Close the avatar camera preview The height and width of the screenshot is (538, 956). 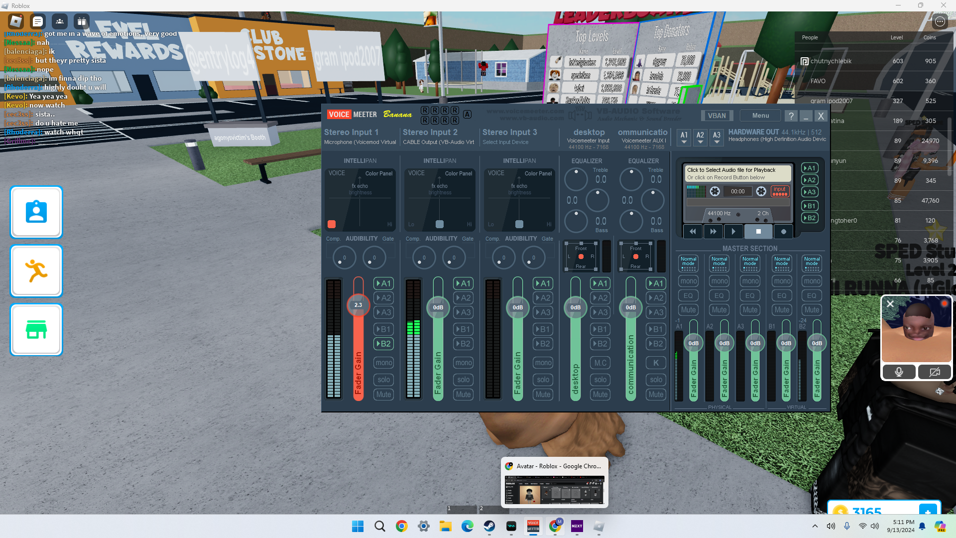click(x=890, y=303)
